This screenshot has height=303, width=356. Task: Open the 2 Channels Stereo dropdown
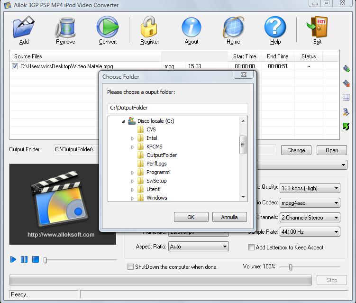(310, 217)
